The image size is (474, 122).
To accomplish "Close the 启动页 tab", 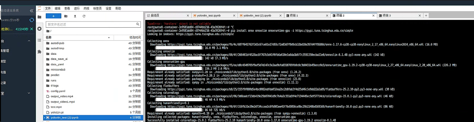I will pyautogui.click(x=188, y=15).
